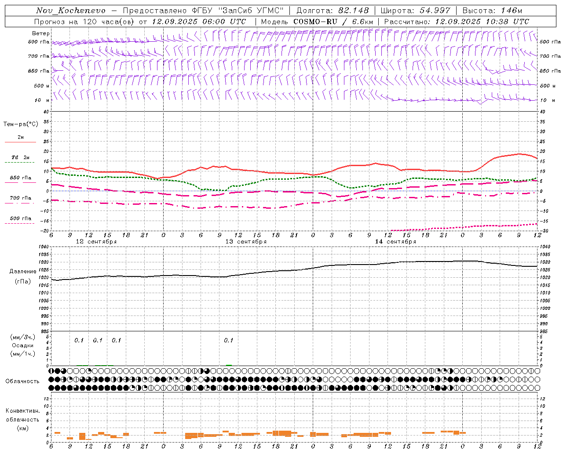Click the Облачность cloud cover label
Screen dimensions: 563x450
tap(22, 381)
